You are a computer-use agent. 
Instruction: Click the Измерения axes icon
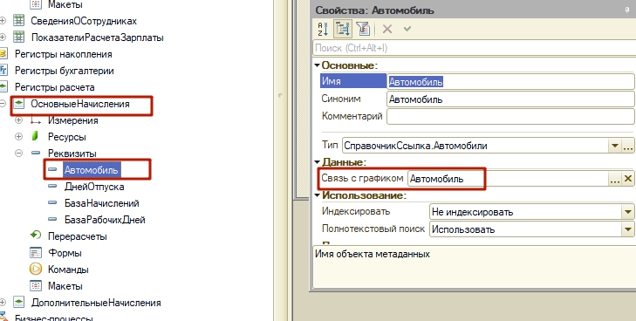click(36, 120)
